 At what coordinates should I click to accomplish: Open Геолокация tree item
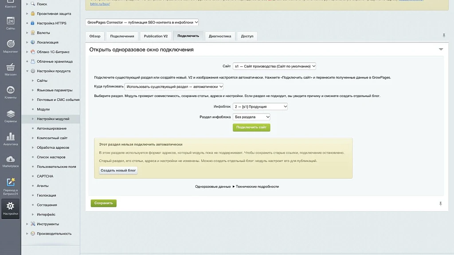(x=46, y=195)
